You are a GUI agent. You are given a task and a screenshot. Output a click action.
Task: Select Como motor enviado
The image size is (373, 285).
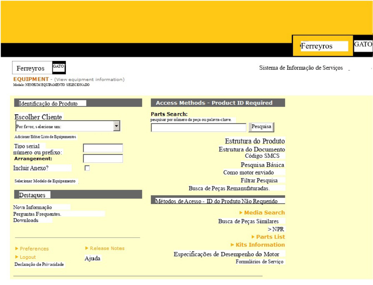(248, 173)
